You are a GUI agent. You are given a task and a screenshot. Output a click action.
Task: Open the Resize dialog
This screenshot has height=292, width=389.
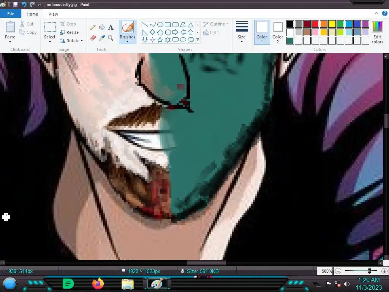69,32
